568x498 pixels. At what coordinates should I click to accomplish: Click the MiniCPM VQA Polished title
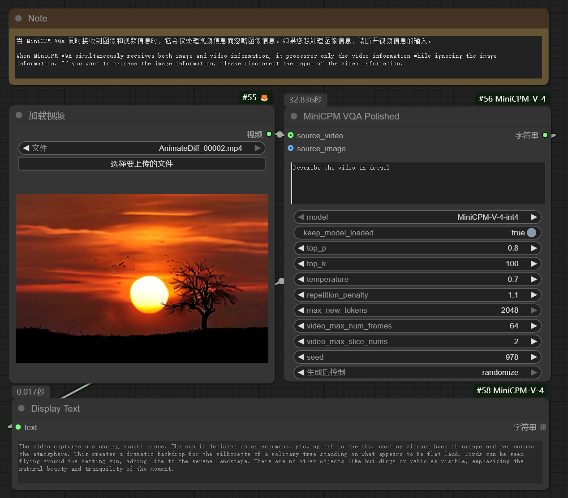point(351,116)
